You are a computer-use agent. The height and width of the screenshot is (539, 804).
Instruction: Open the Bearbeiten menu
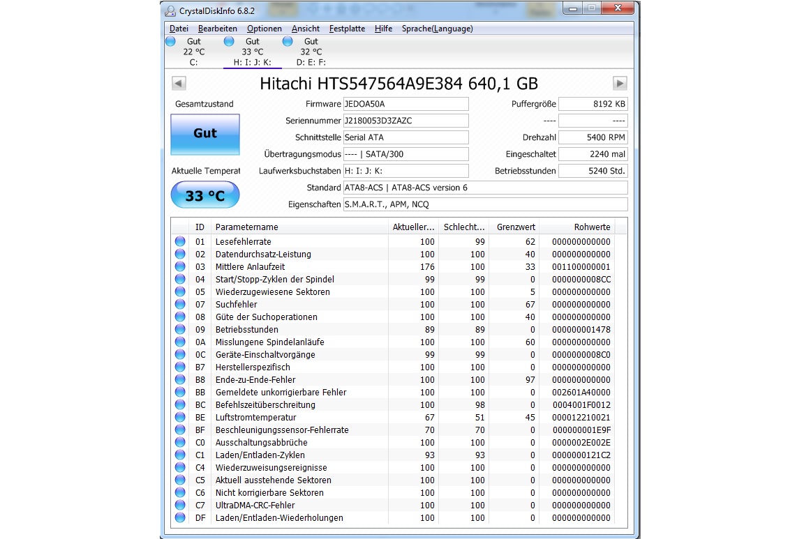(x=218, y=29)
